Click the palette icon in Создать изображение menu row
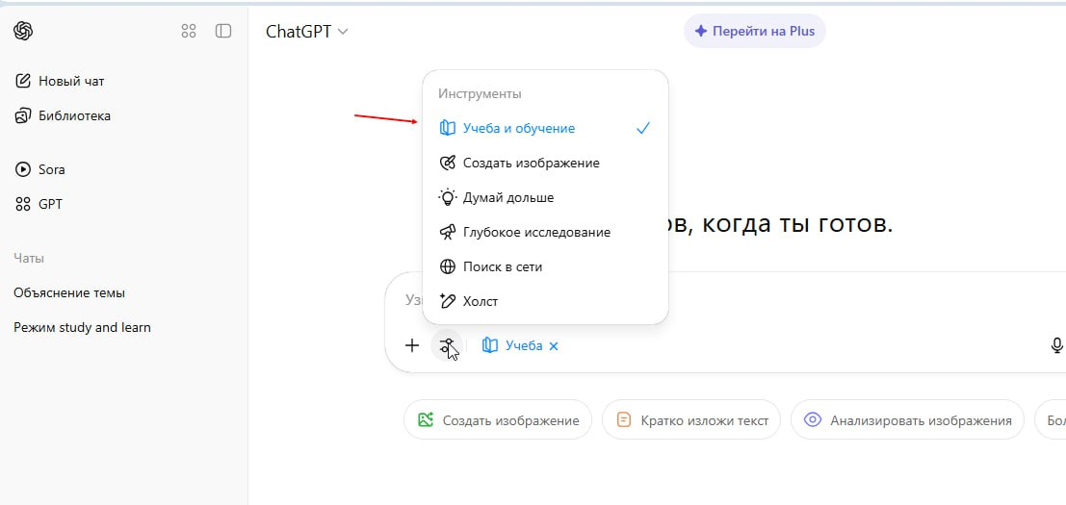The height and width of the screenshot is (505, 1066). click(448, 163)
